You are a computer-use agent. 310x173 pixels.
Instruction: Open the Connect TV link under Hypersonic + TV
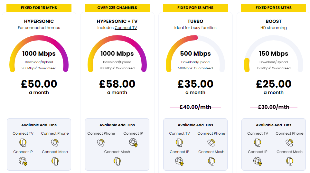click(126, 28)
